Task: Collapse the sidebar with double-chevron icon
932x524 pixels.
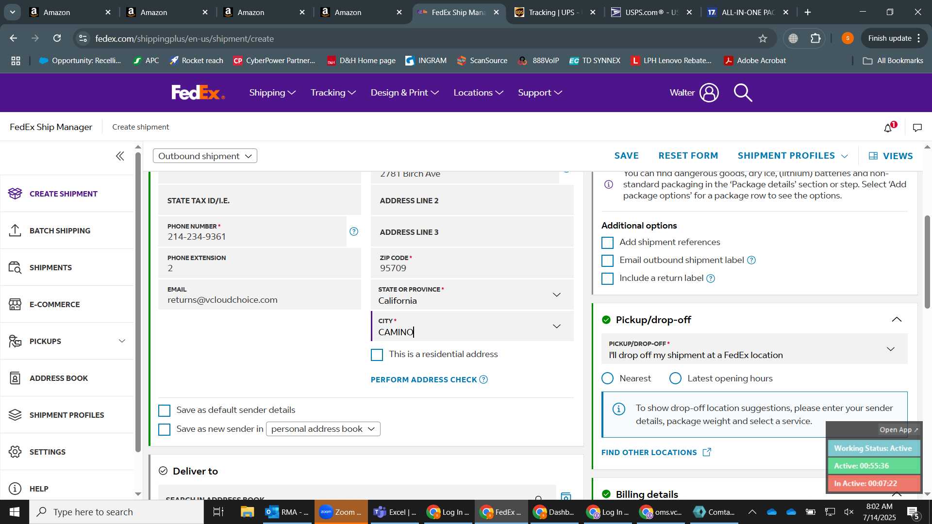Action: click(120, 156)
